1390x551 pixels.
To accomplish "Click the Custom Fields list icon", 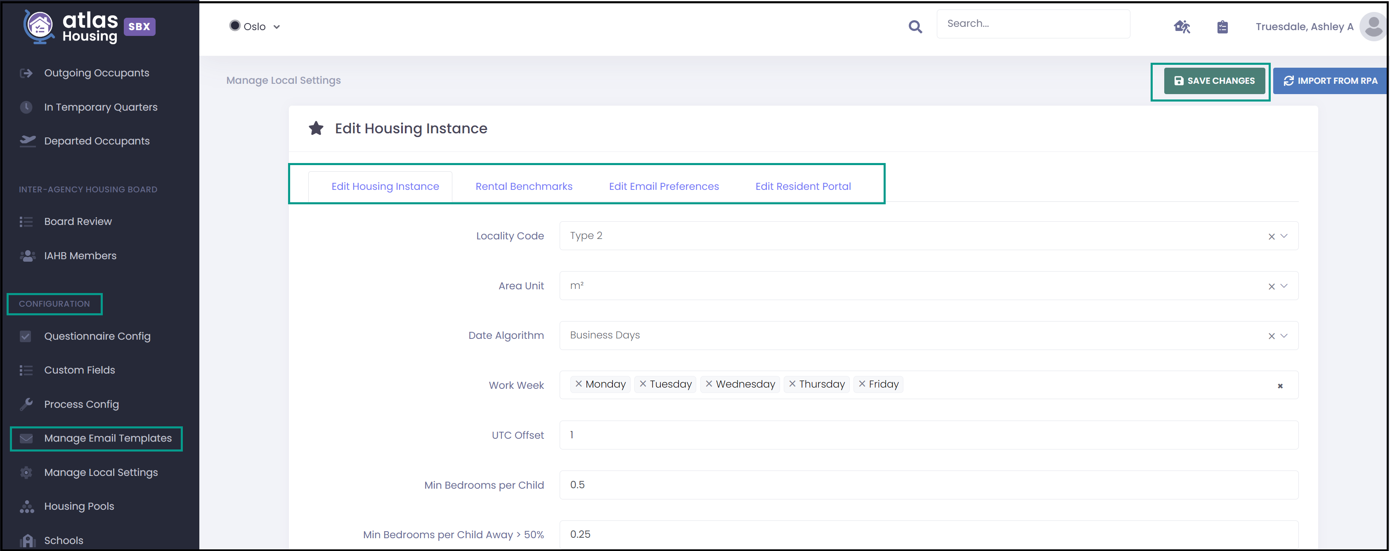I will [26, 370].
